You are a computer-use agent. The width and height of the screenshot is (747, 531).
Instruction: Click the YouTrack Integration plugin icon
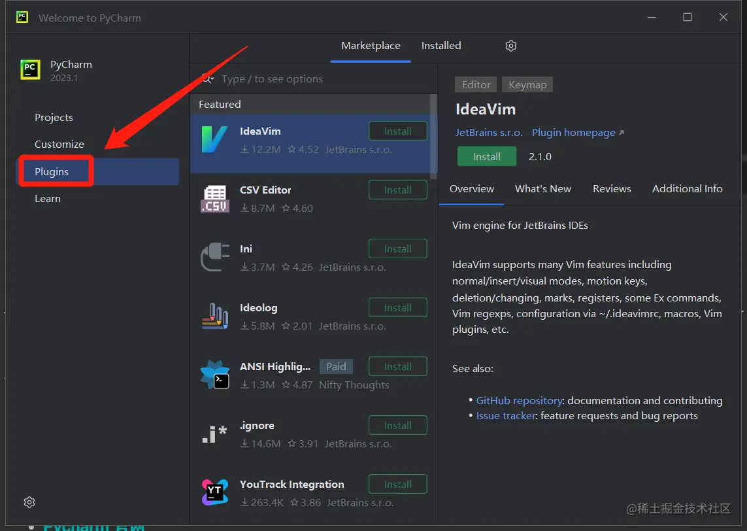pyautogui.click(x=215, y=492)
